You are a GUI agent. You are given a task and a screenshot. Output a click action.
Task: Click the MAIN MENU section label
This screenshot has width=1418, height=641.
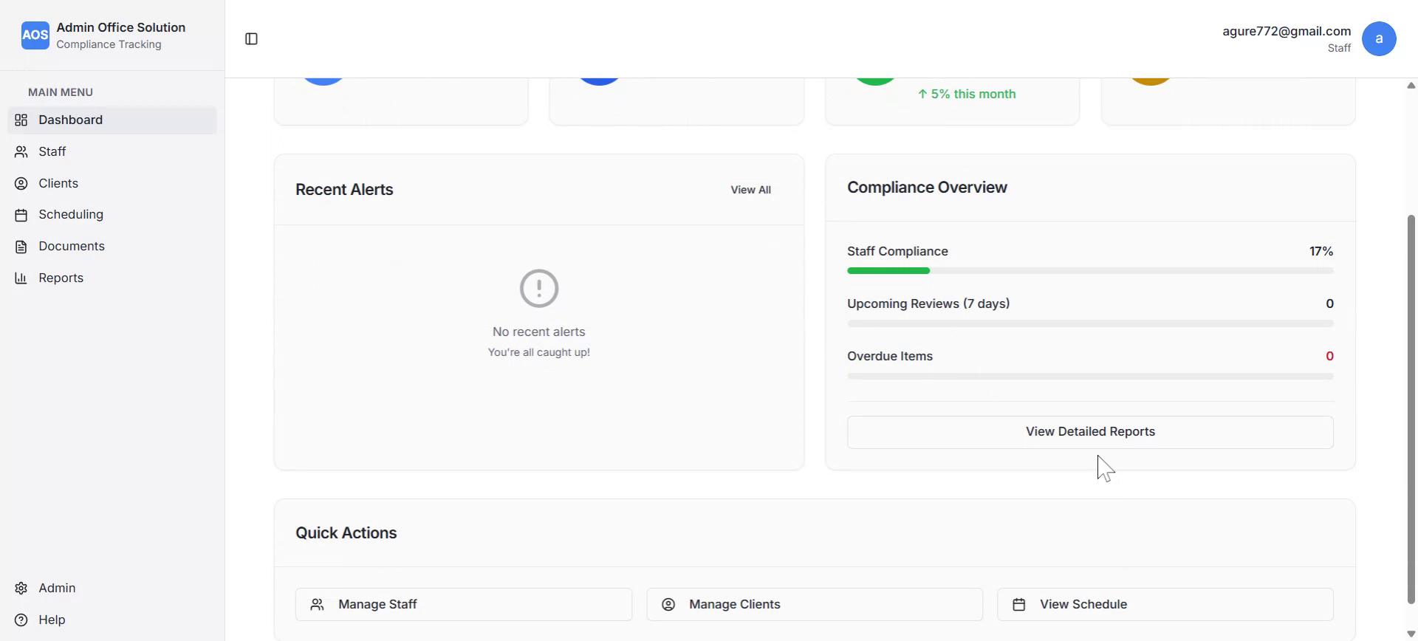pyautogui.click(x=61, y=92)
